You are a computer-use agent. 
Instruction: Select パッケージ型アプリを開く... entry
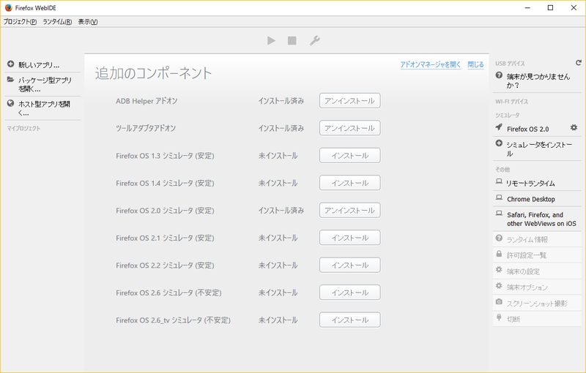pyautogui.click(x=42, y=84)
